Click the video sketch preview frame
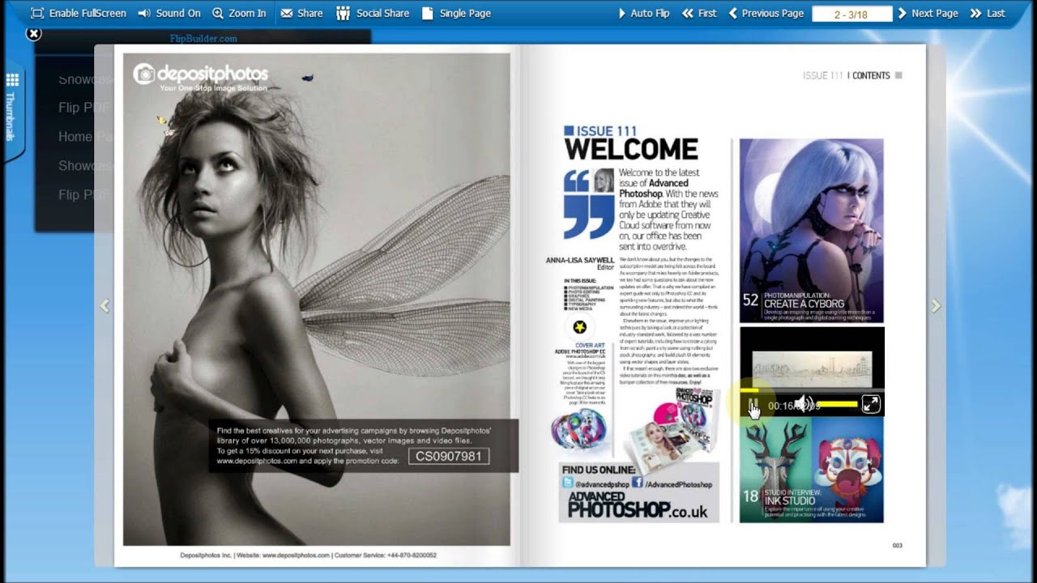 (812, 369)
